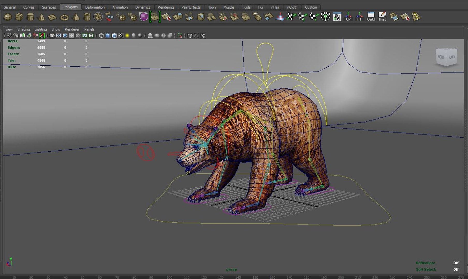Image resolution: width=468 pixels, height=279 pixels.
Task: Click the RIGHT face of view cube
Action: click(441, 57)
